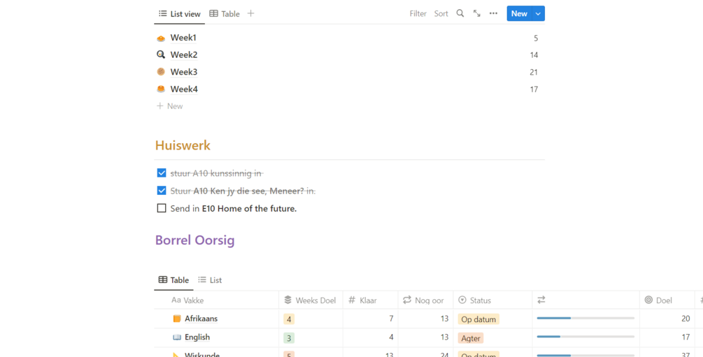Switch to the upper Table view tab
The image size is (703, 357).
click(225, 13)
